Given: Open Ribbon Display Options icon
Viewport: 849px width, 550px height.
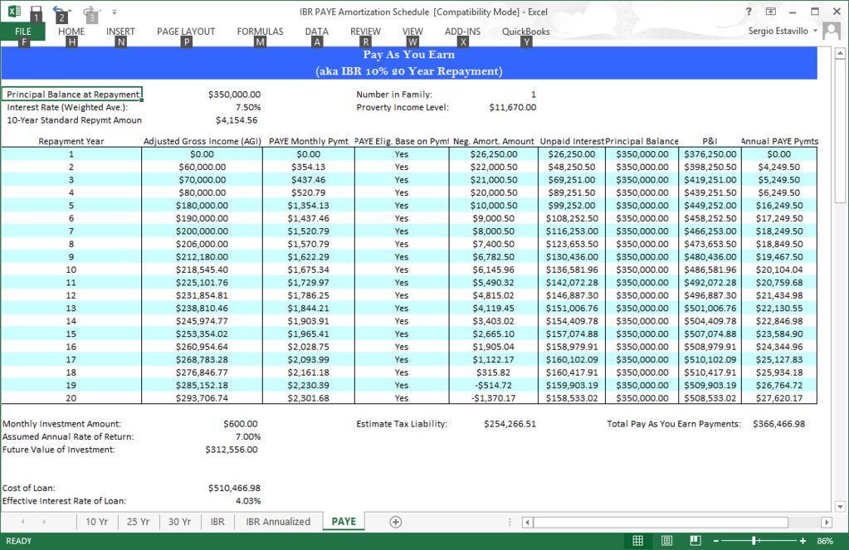Looking at the screenshot, I should click(x=771, y=12).
